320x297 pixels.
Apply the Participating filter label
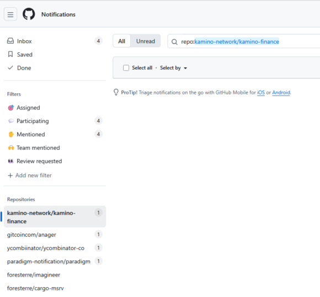33,121
